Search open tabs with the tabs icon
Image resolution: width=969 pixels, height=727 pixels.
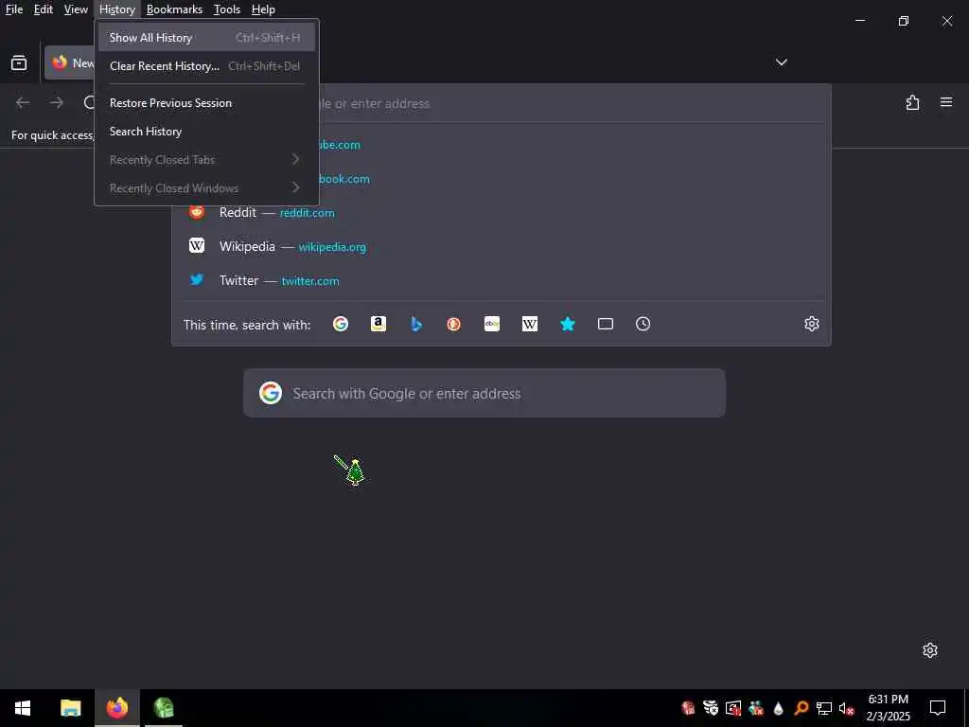(606, 324)
